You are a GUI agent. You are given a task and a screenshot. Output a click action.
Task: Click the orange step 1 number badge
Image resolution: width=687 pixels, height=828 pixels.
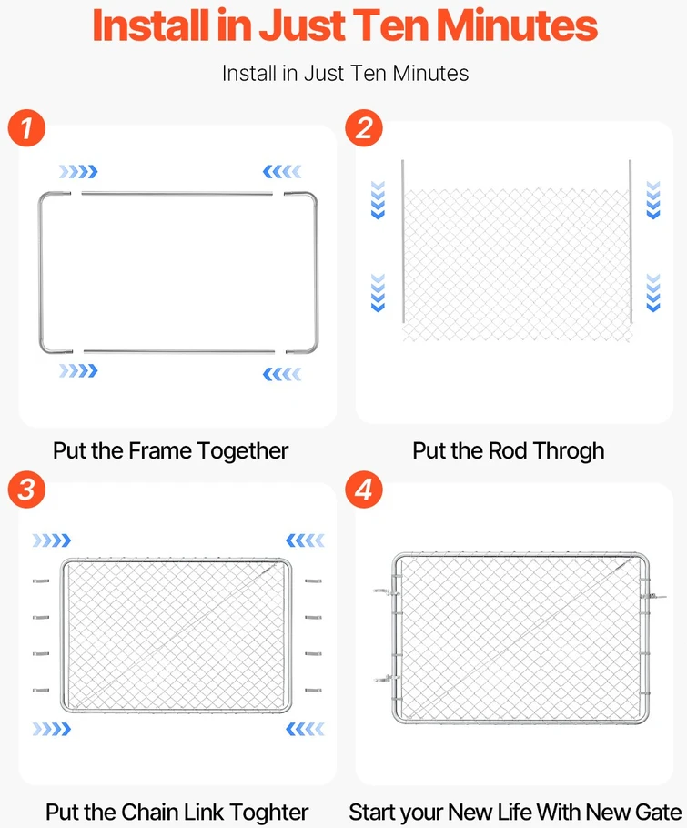click(26, 127)
